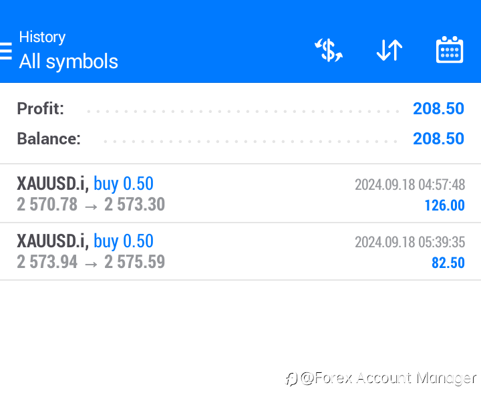The width and height of the screenshot is (481, 403).
Task: Tap the watermark logo beside @Forex
Action: click(x=291, y=379)
